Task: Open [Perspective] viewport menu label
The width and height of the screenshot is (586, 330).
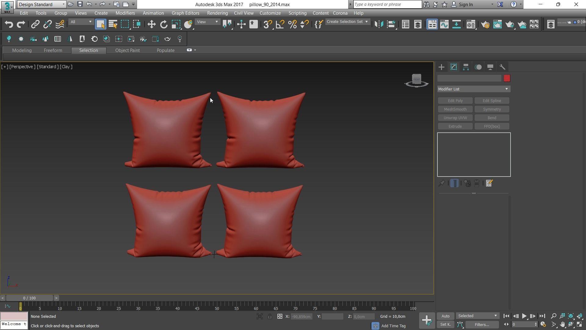Action: coord(22,67)
